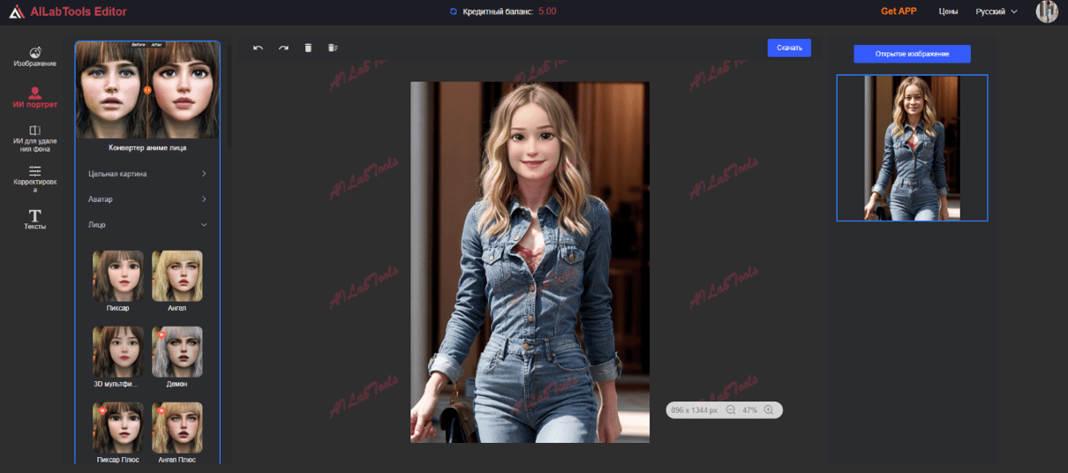1068x473 pixels.
Task: Open the Корректировка tool
Action: pyautogui.click(x=35, y=179)
